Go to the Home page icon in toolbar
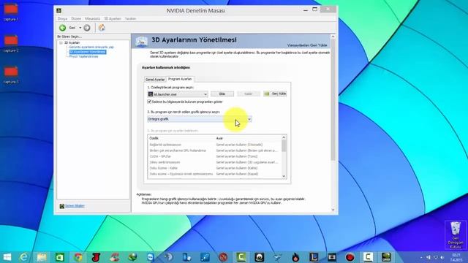The height and width of the screenshot is (263, 468). tap(102, 28)
